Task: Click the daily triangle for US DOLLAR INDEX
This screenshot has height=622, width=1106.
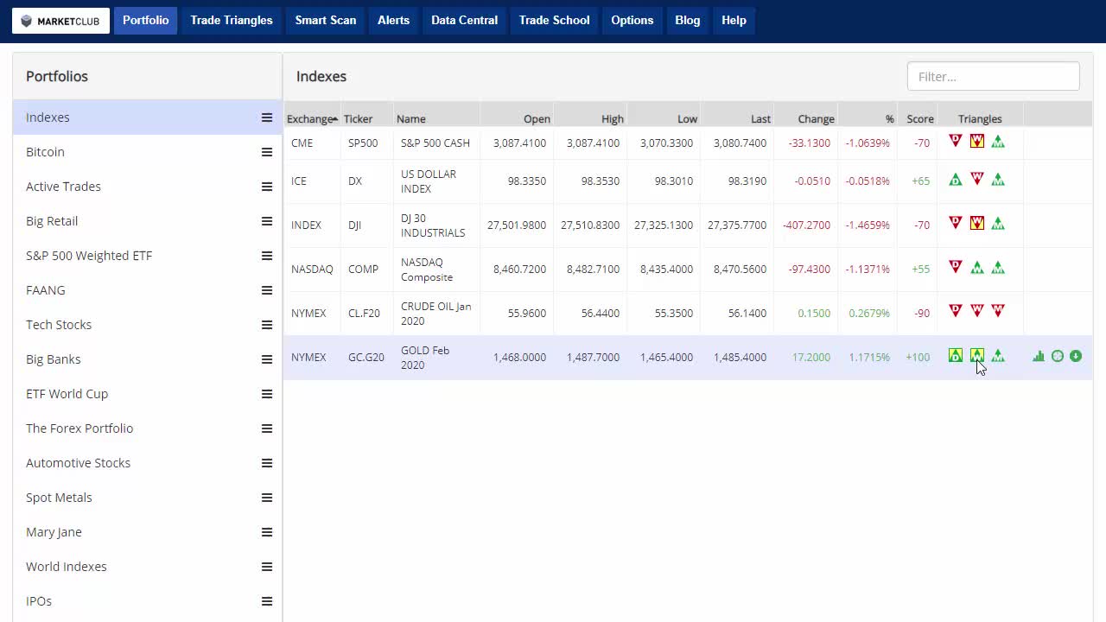Action: click(955, 180)
